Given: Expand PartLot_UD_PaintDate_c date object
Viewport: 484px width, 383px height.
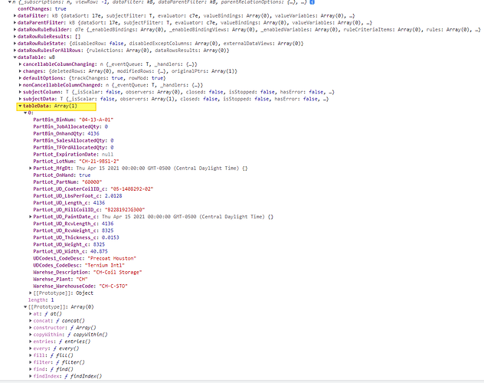Looking at the screenshot, I should tap(31, 217).
